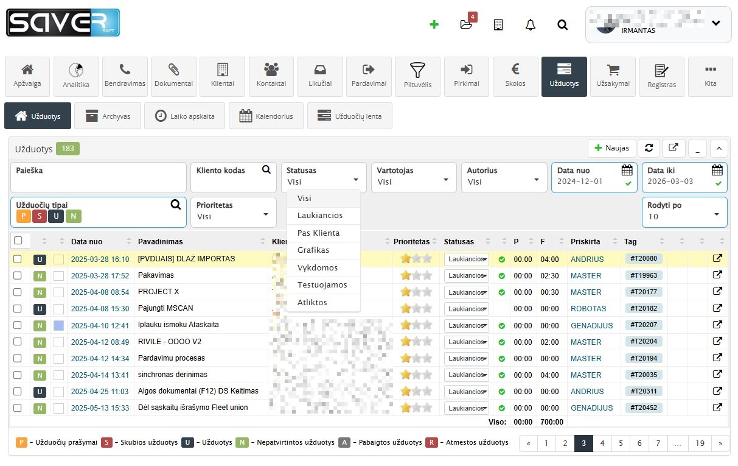Open the notifications bell
Image resolution: width=738 pixels, height=466 pixels.
point(530,24)
